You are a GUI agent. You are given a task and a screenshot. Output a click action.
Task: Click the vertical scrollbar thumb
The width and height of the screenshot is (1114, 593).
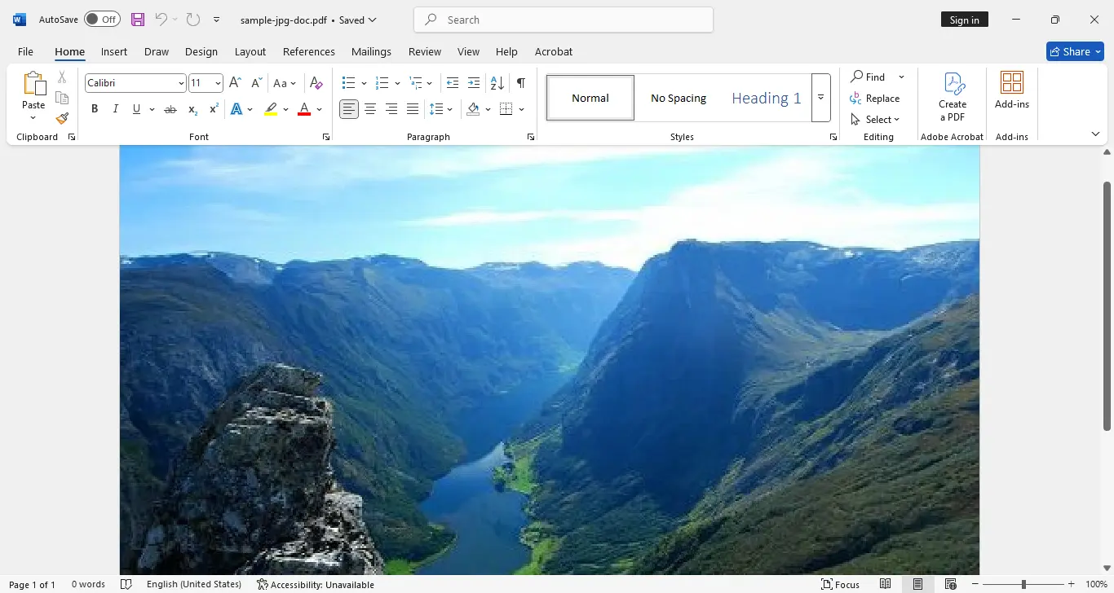[x=1107, y=305]
